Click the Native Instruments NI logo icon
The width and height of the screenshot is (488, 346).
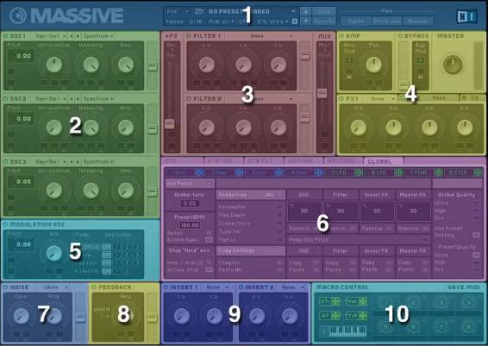coord(466,16)
